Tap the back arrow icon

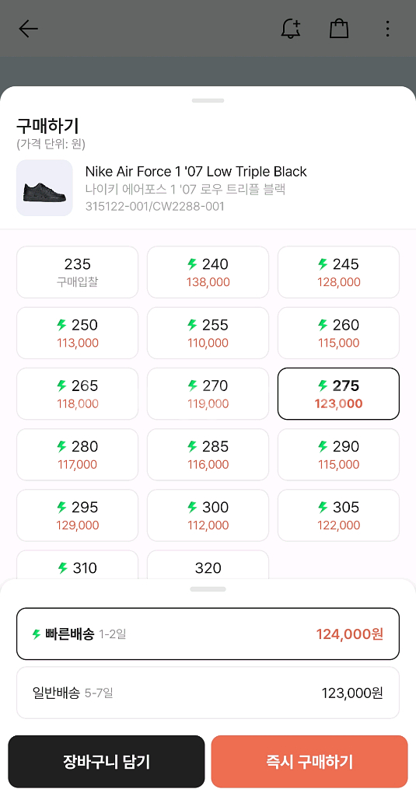(29, 29)
